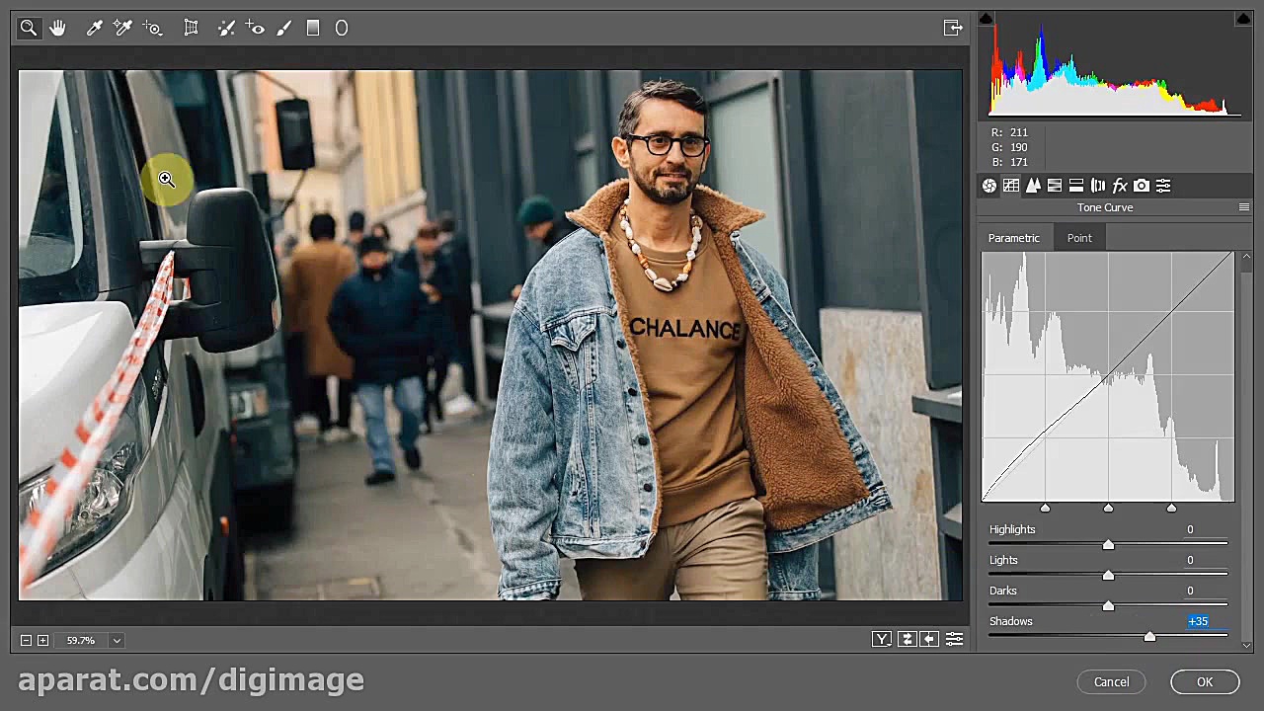The width and height of the screenshot is (1264, 711).
Task: Click the shadows region split handle below curve
Action: coord(1045,508)
